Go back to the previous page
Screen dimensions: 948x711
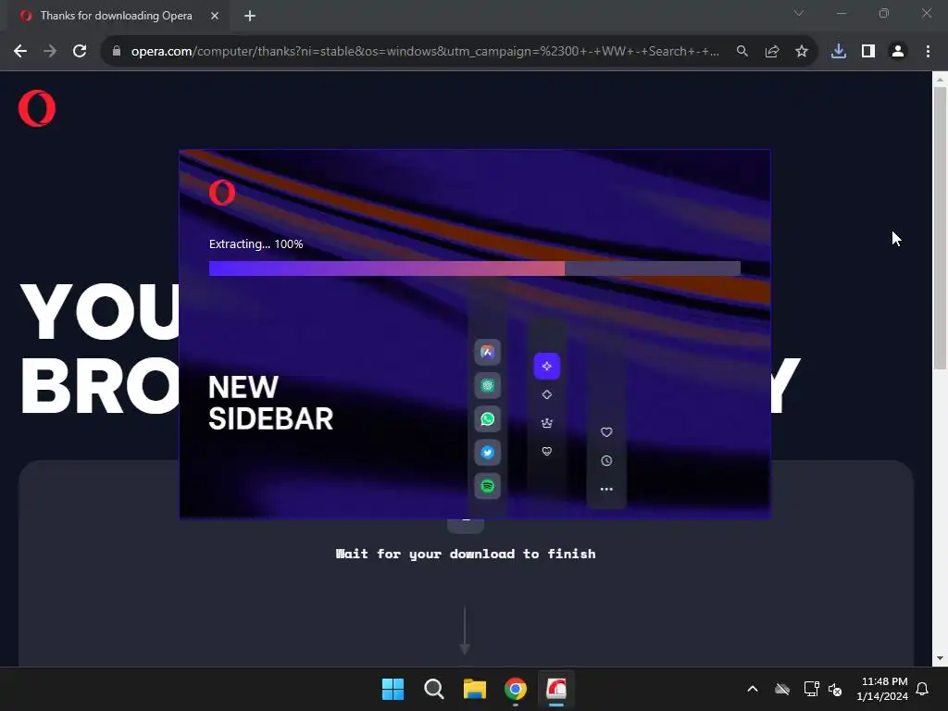coord(20,52)
